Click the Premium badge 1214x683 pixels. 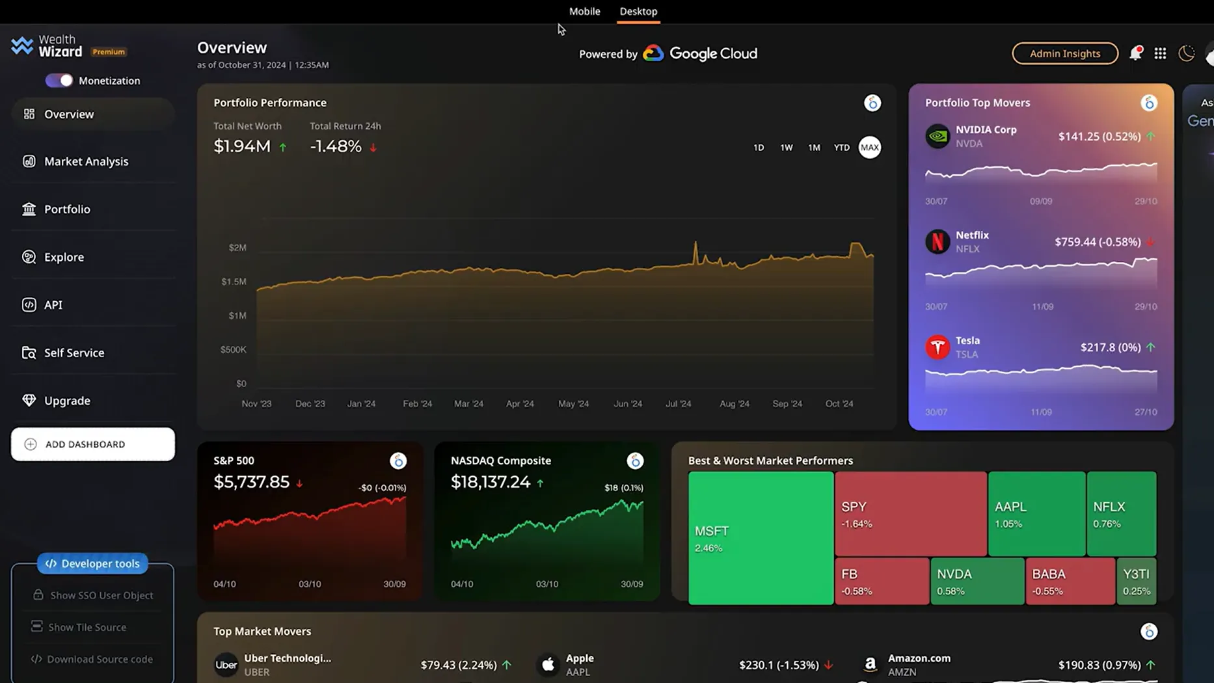click(109, 52)
